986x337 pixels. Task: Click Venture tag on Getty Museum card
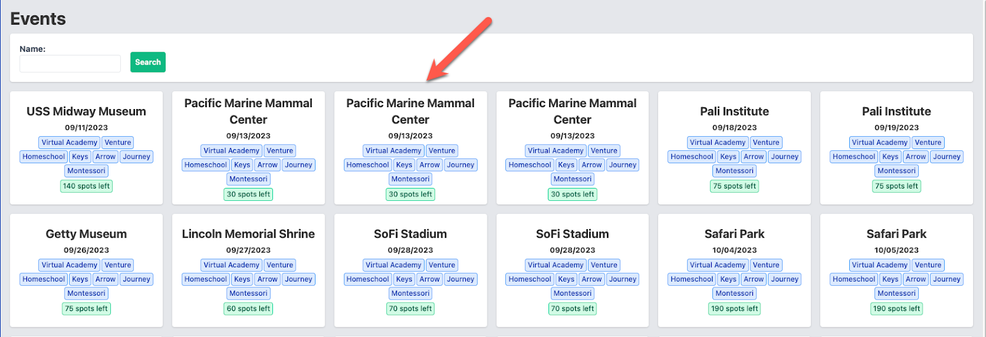click(x=118, y=265)
